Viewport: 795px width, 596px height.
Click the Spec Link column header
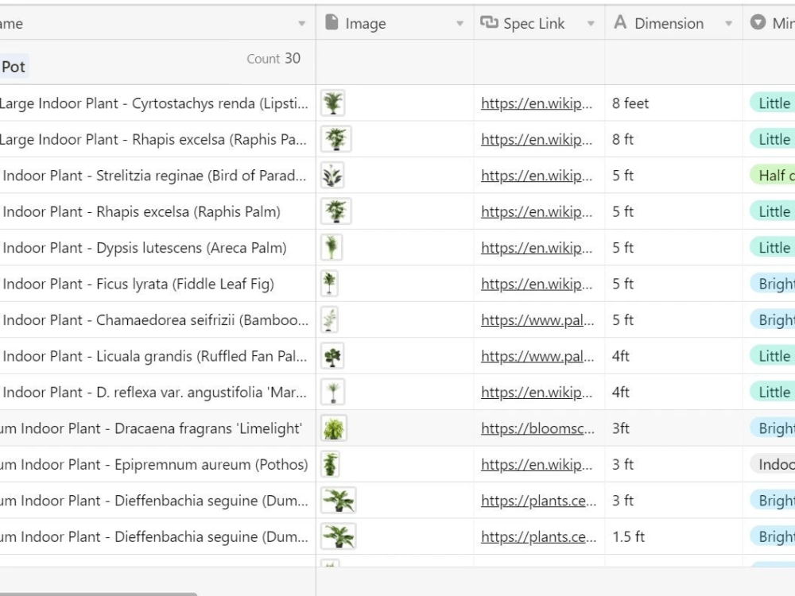coord(540,23)
